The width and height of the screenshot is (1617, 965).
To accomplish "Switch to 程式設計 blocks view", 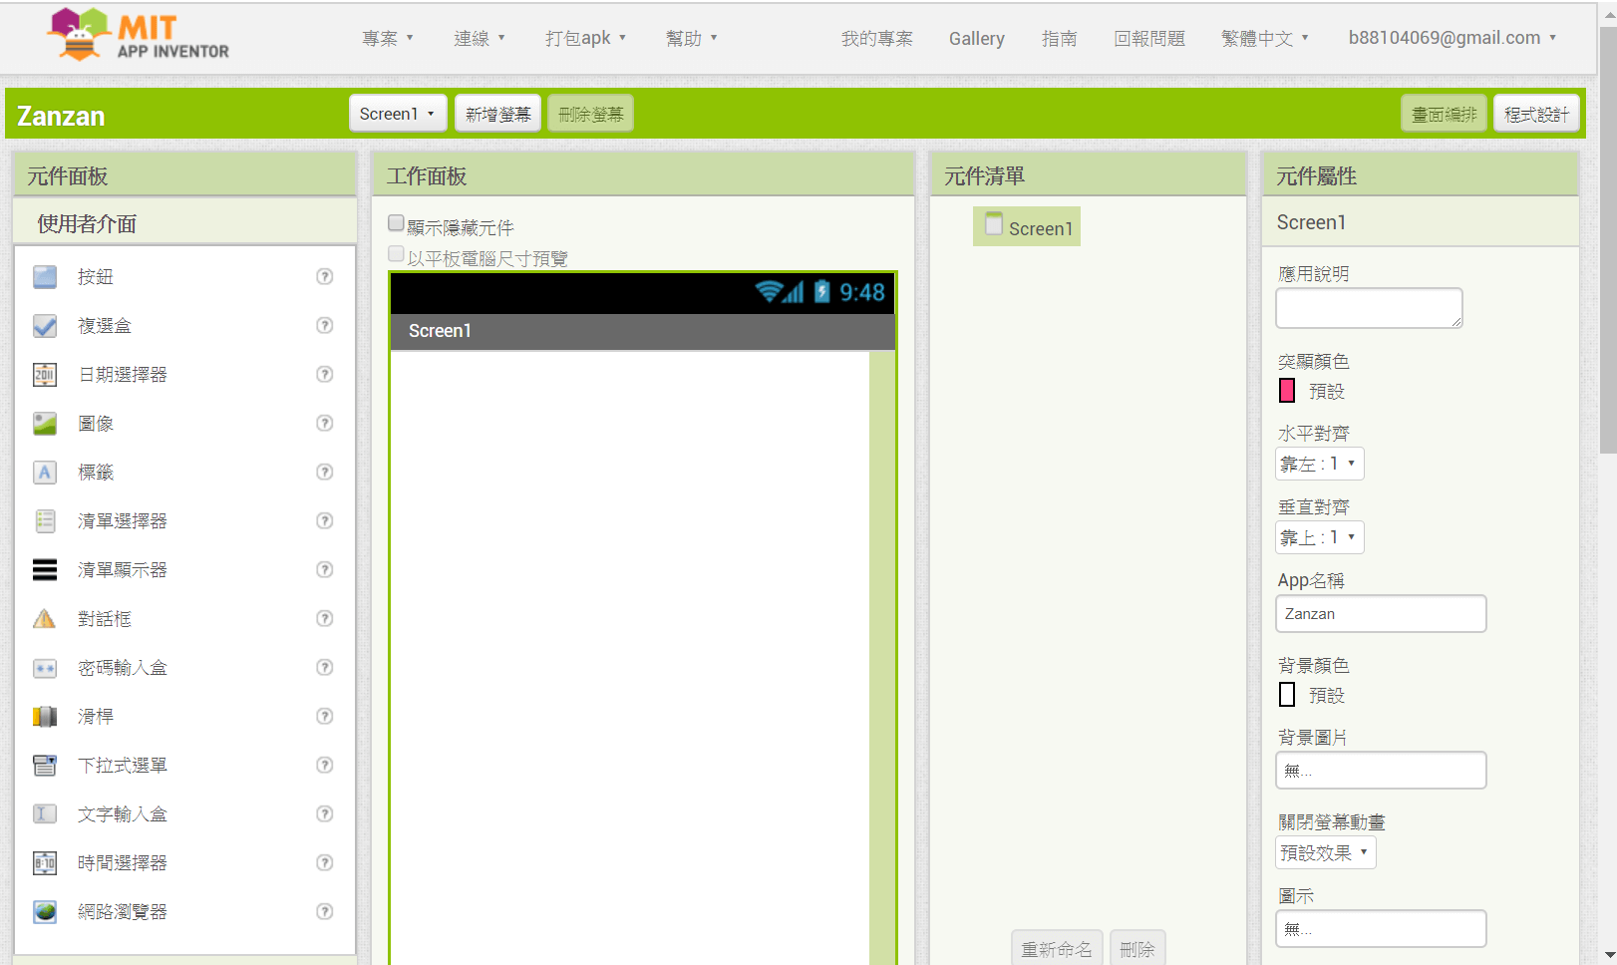I will 1536,114.
